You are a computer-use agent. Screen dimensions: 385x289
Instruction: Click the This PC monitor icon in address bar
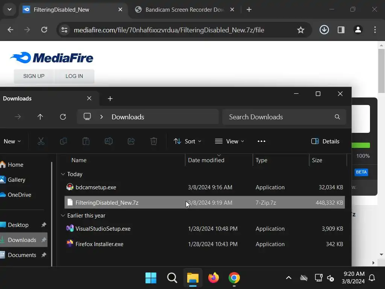[x=87, y=117]
